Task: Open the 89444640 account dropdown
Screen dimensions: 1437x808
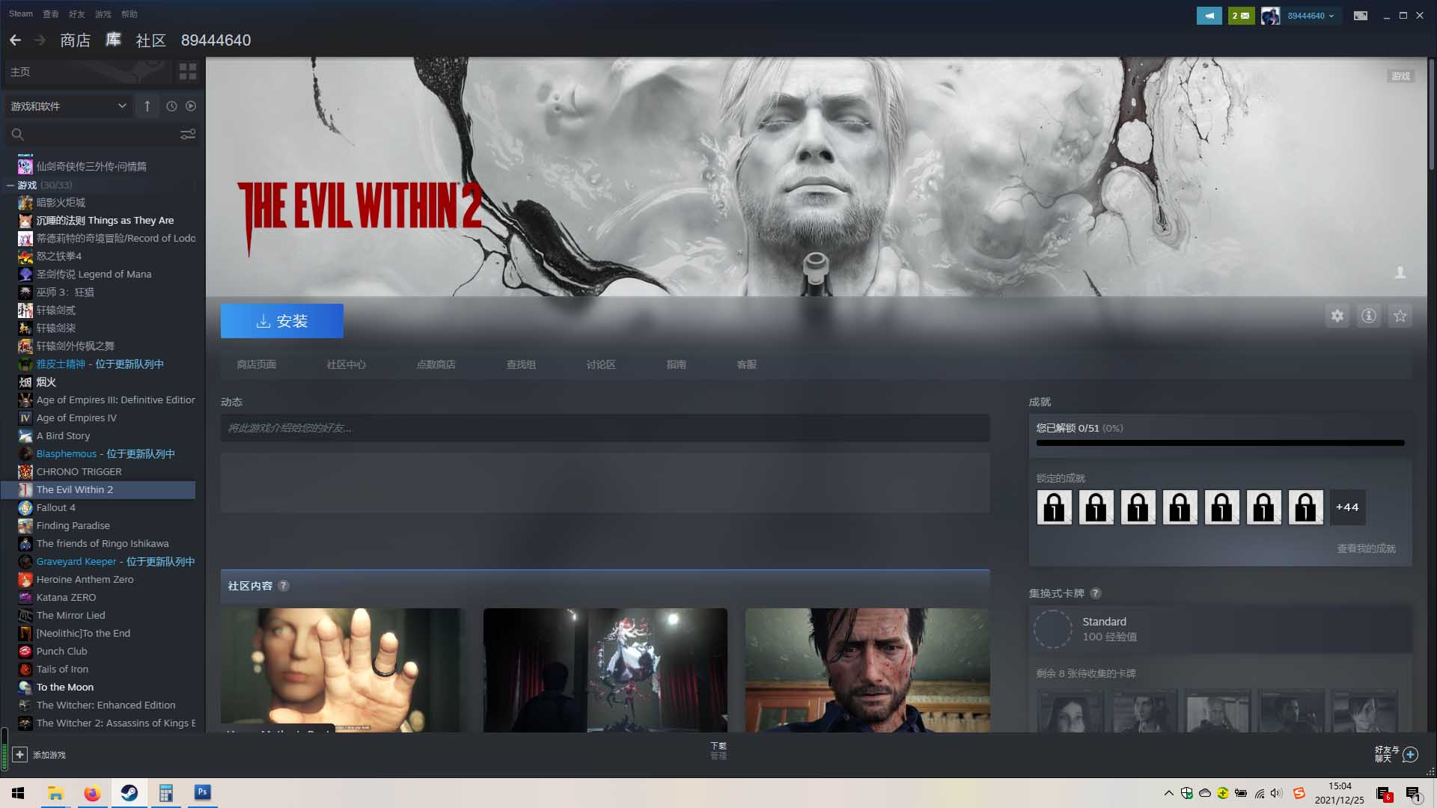Action: [x=1311, y=15]
